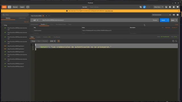Select the Test Results tab
This screenshot has height=102, width=182.
[x=57, y=37]
